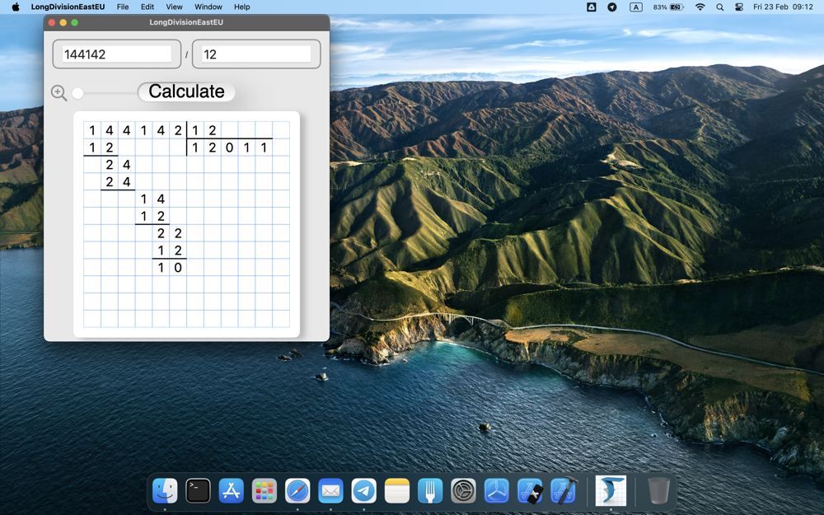
Task: Open the Help menu
Action: tap(241, 7)
